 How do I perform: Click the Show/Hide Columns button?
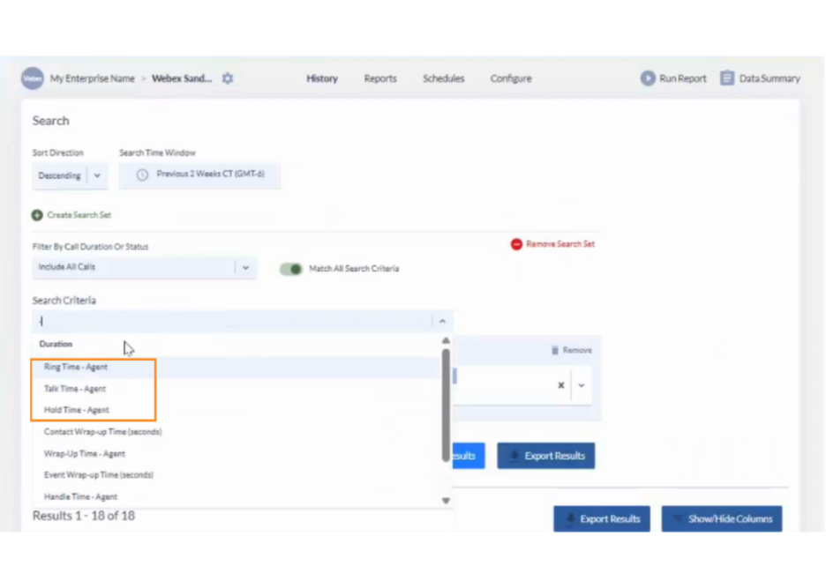721,519
